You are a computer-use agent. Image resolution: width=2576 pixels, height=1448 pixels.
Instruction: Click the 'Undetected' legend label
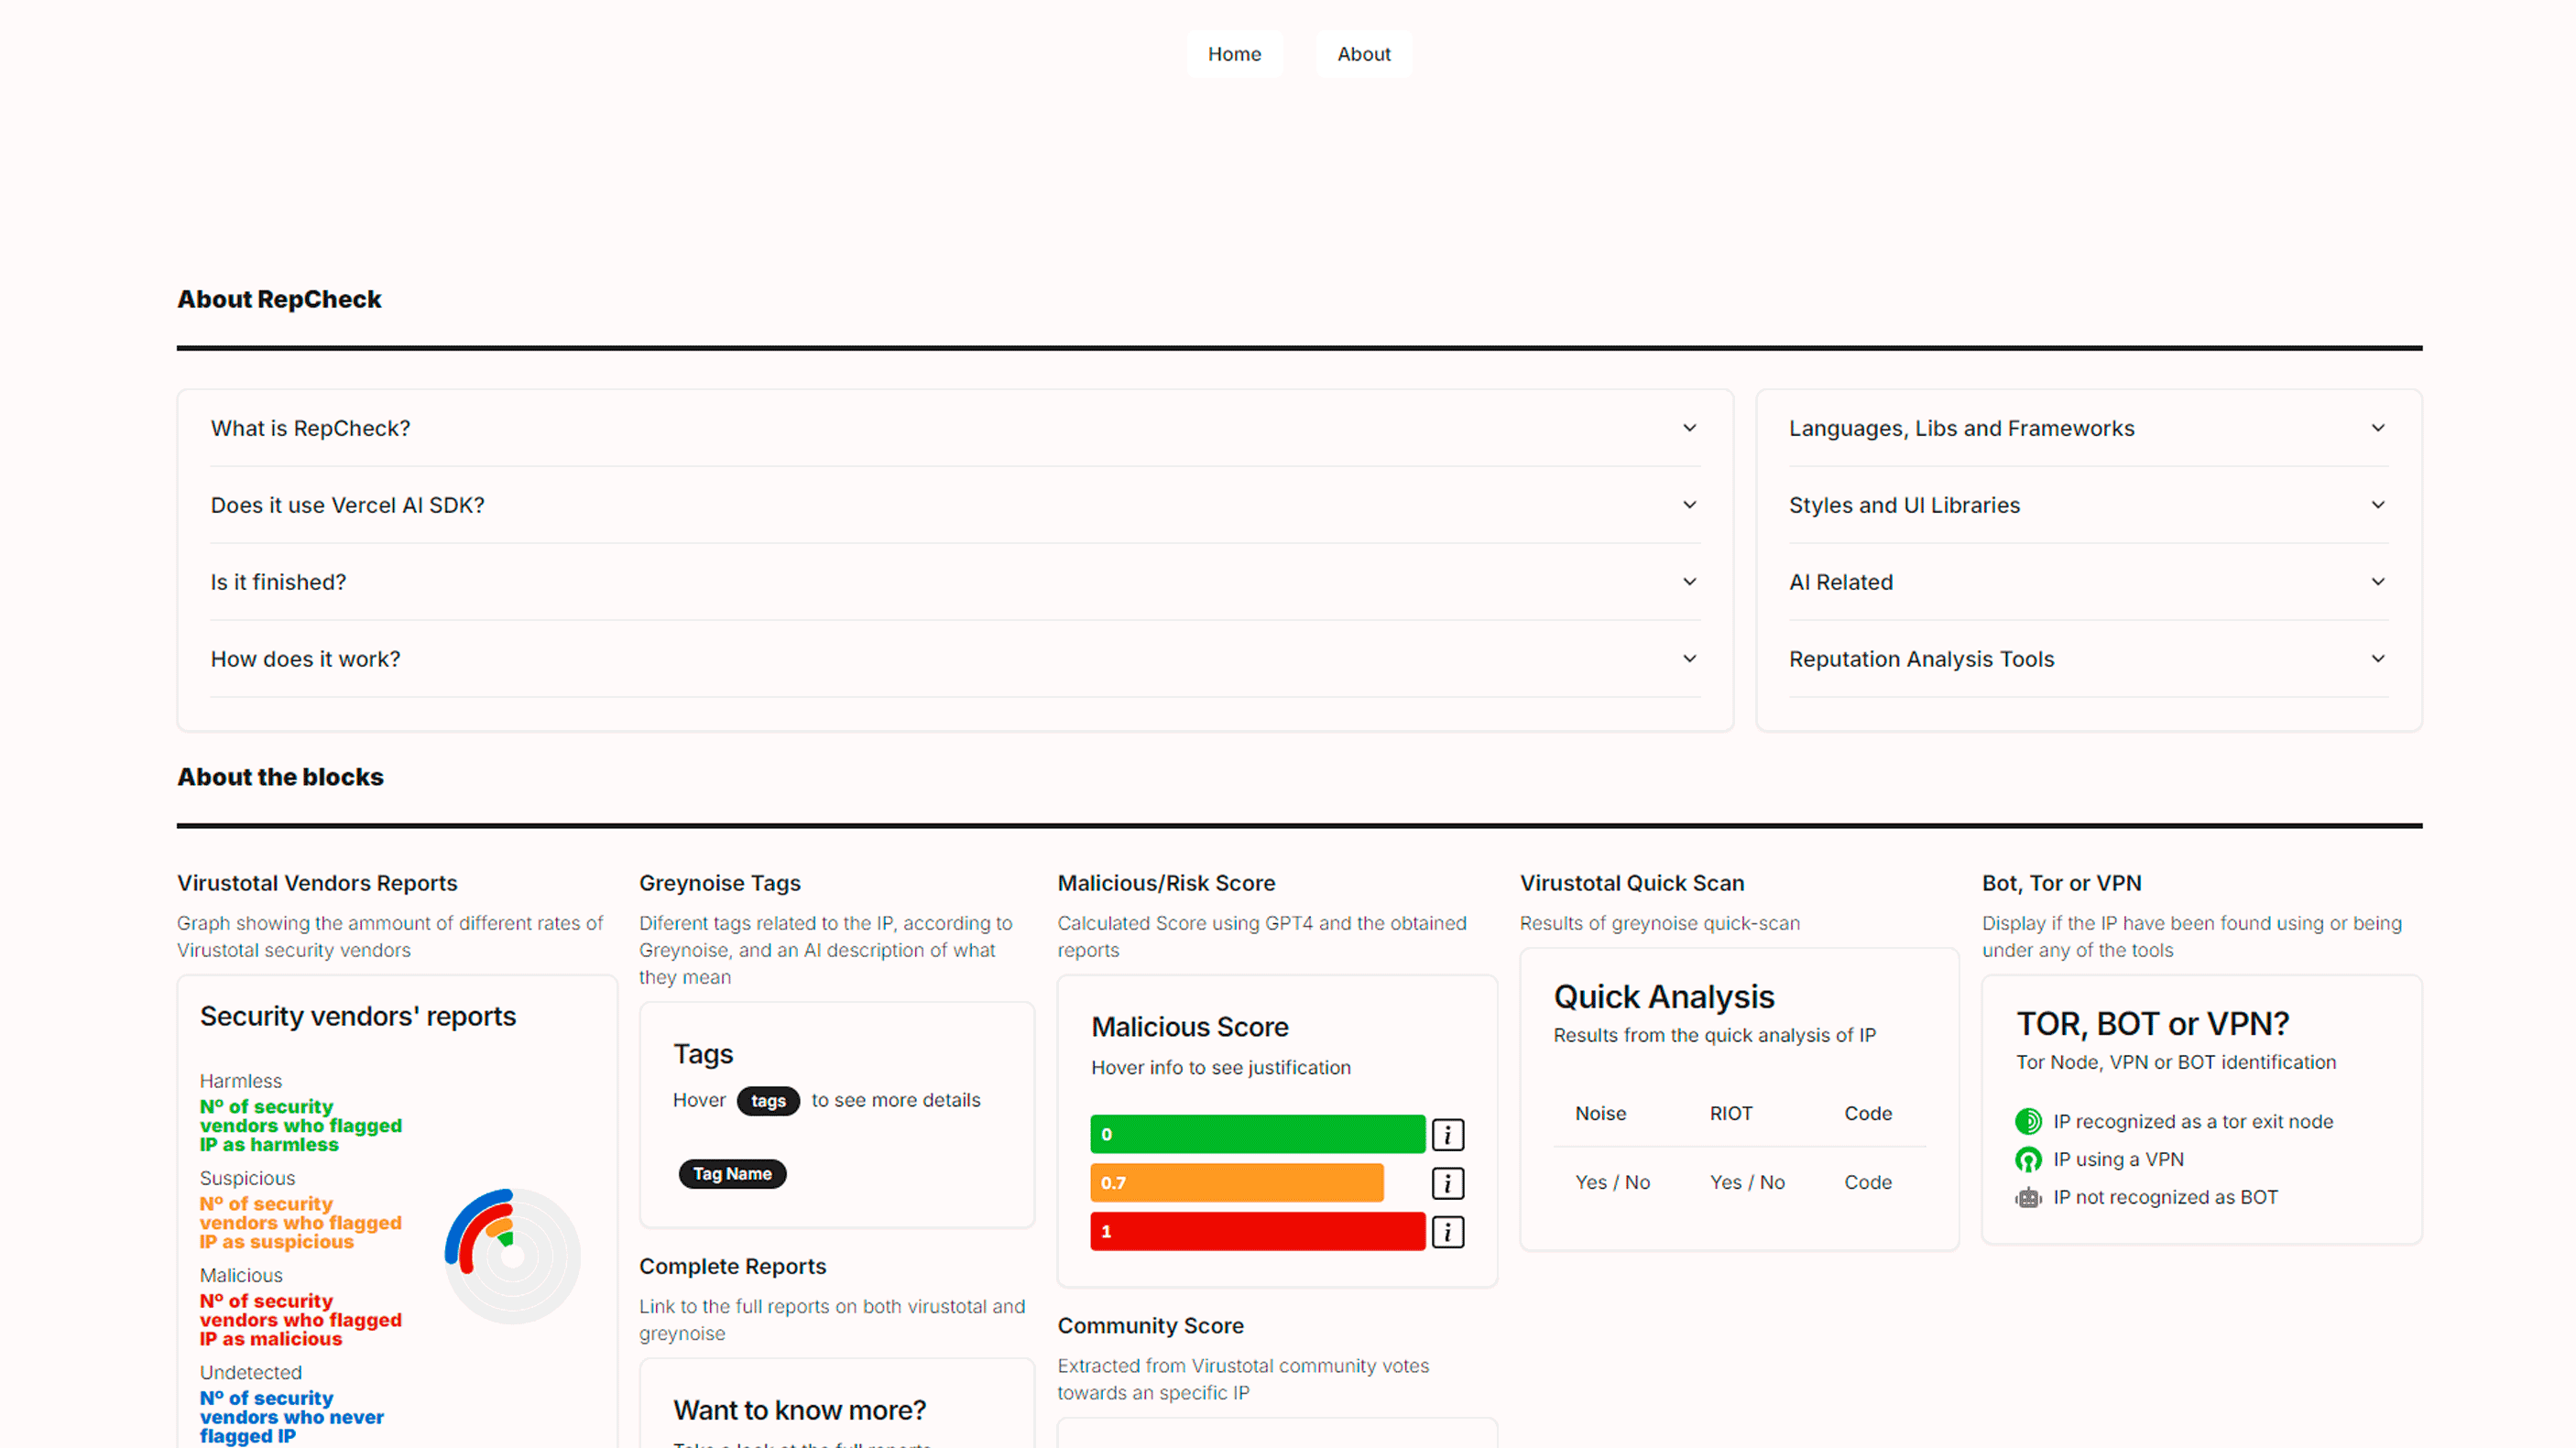(250, 1373)
